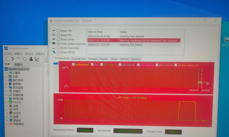
Task: Click the Back arrow in AIDA64 toolbar
Action: tap(7, 59)
